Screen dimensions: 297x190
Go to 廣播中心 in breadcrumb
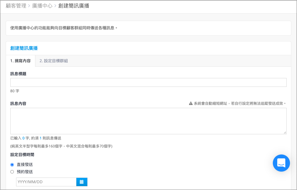point(42,6)
